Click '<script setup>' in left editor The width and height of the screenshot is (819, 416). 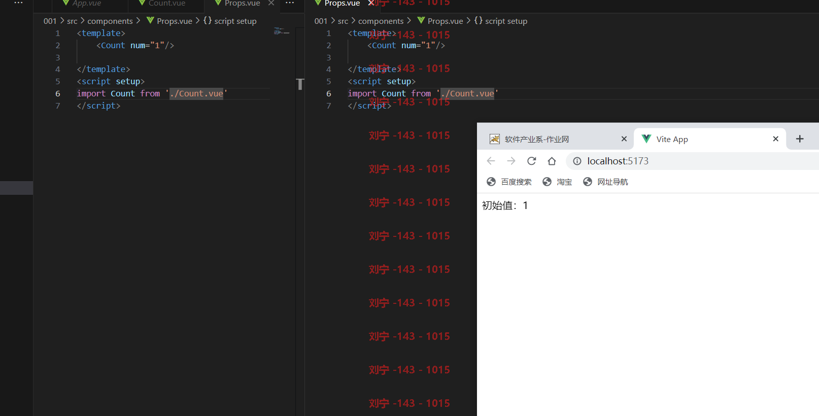coord(111,81)
